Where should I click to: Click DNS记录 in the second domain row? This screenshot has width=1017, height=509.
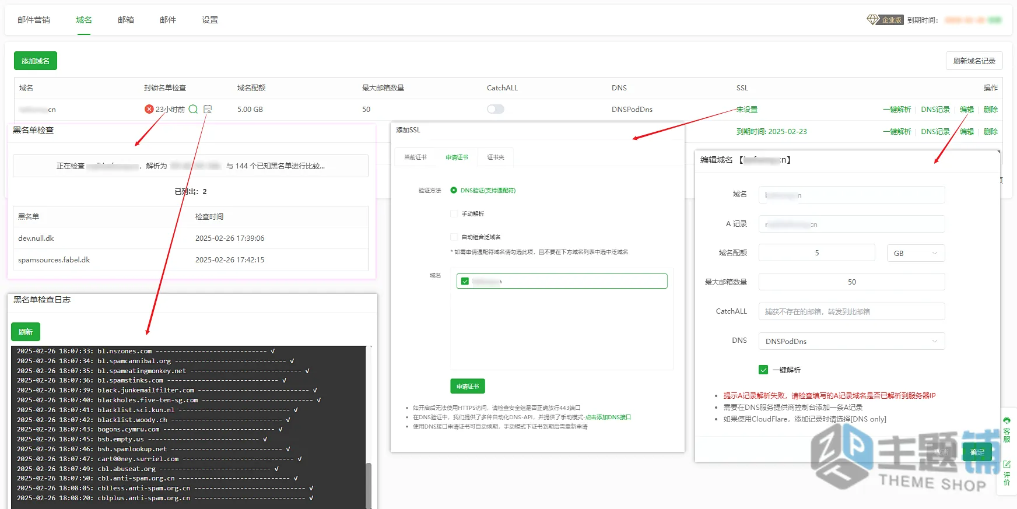click(x=935, y=131)
